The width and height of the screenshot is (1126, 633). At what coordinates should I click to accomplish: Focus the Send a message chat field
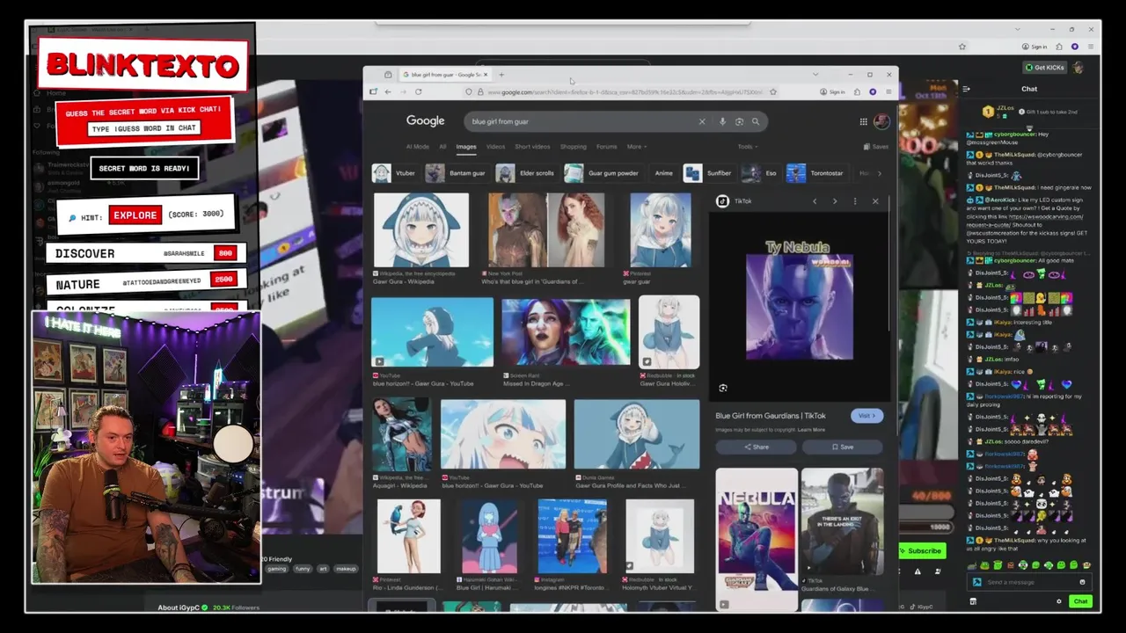coord(1027,582)
